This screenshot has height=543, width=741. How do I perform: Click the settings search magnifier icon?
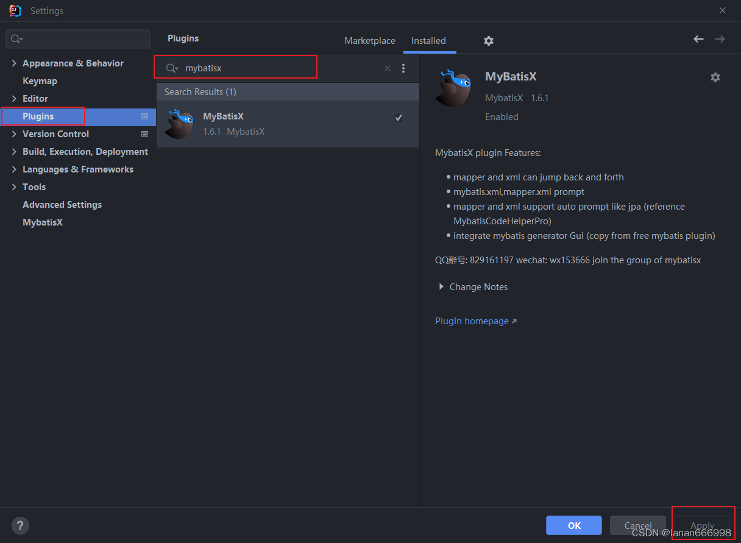pyautogui.click(x=16, y=39)
